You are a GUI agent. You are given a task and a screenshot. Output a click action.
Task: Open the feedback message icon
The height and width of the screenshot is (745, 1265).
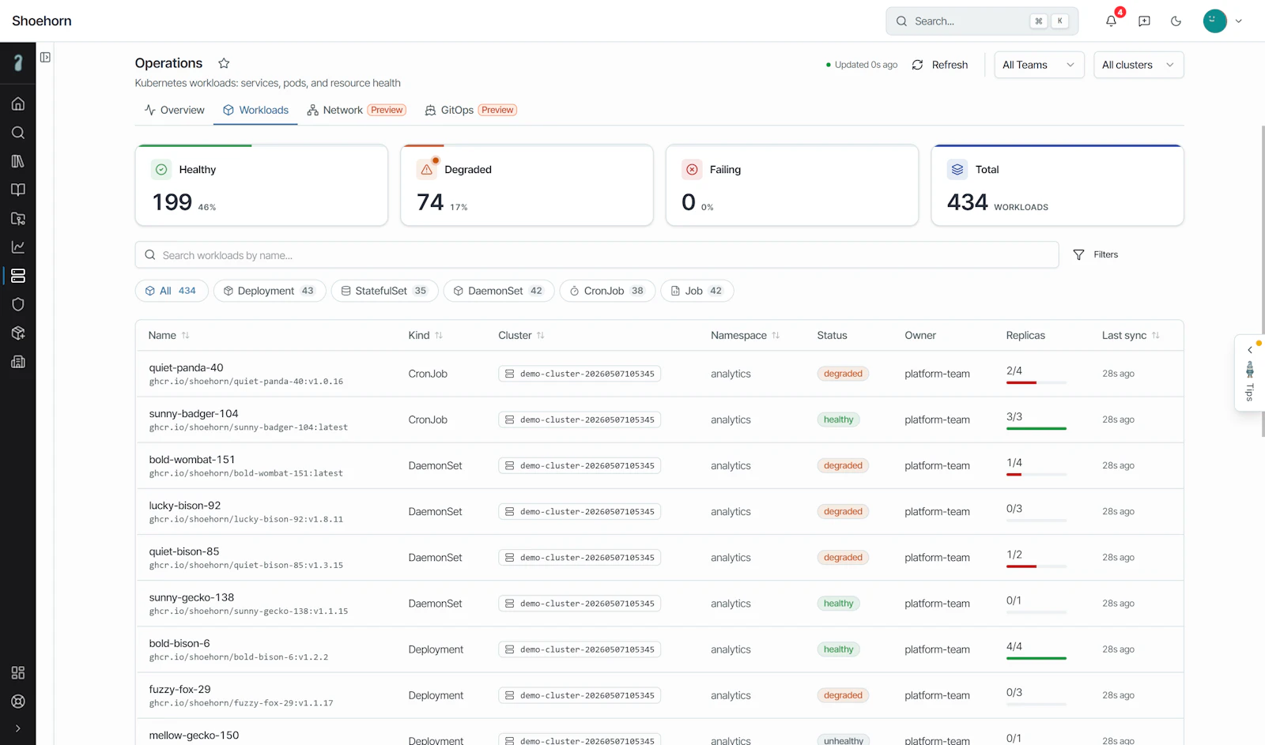(x=1144, y=21)
